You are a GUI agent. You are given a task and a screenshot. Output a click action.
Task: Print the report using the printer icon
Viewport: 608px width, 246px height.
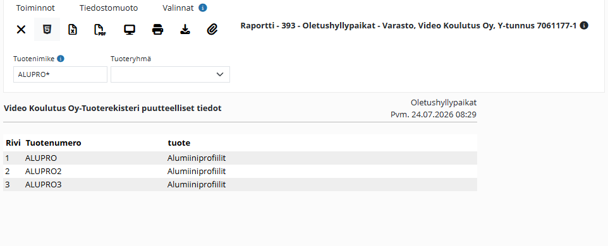tap(157, 30)
